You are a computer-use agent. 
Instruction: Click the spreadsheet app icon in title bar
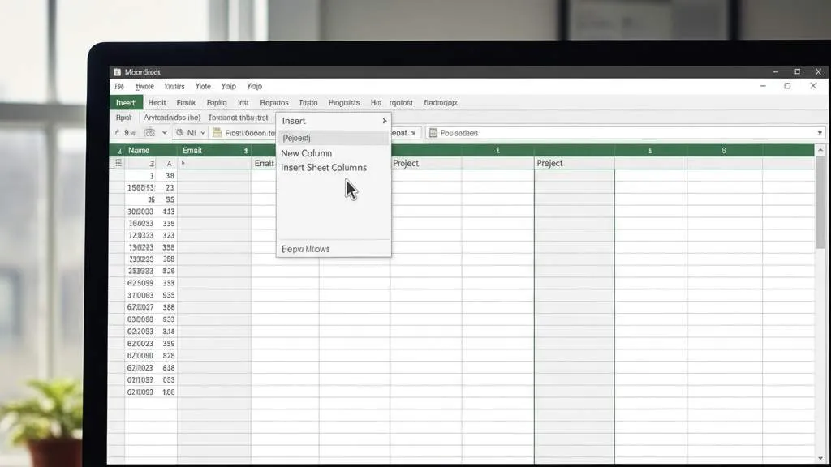pos(118,72)
